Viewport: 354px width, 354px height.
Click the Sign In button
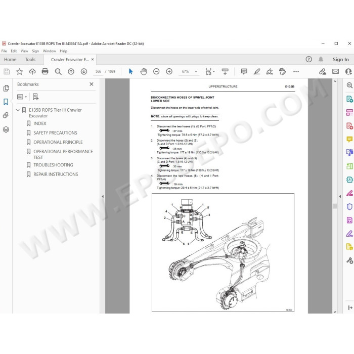point(340,59)
